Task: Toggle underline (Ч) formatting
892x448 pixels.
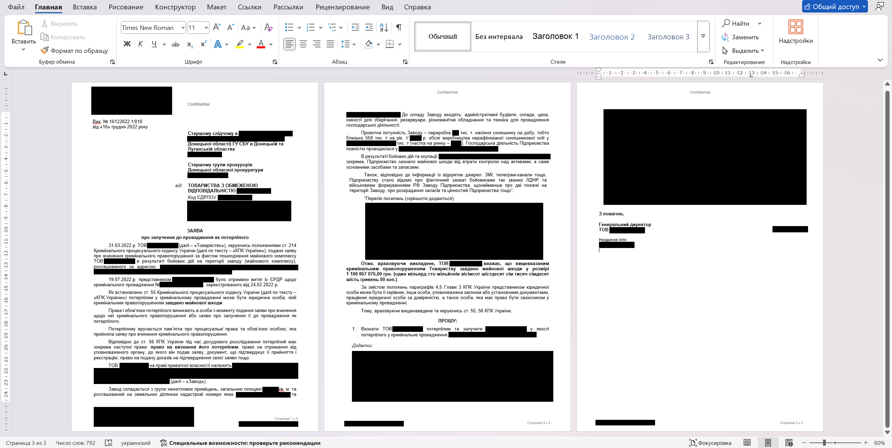Action: tap(154, 44)
